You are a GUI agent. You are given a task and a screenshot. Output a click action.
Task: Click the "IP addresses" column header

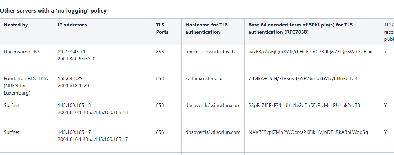tap(72, 25)
